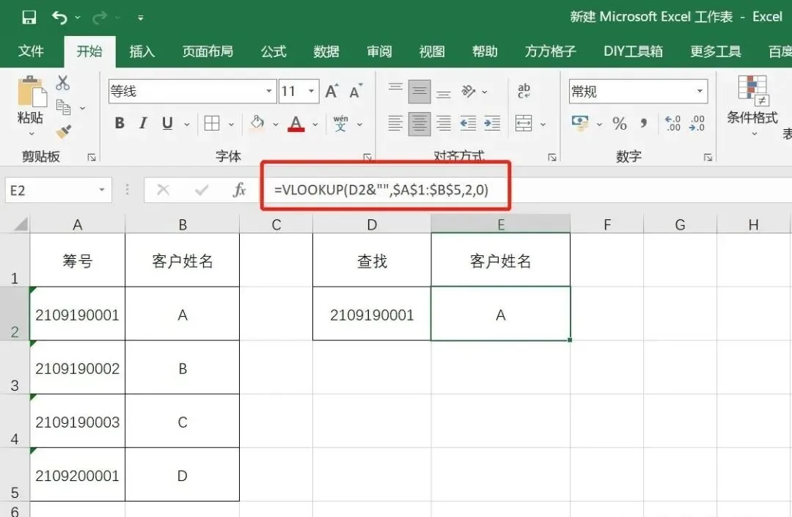Click the 粘贴 paste icon
This screenshot has width=792, height=517.
tap(32, 92)
